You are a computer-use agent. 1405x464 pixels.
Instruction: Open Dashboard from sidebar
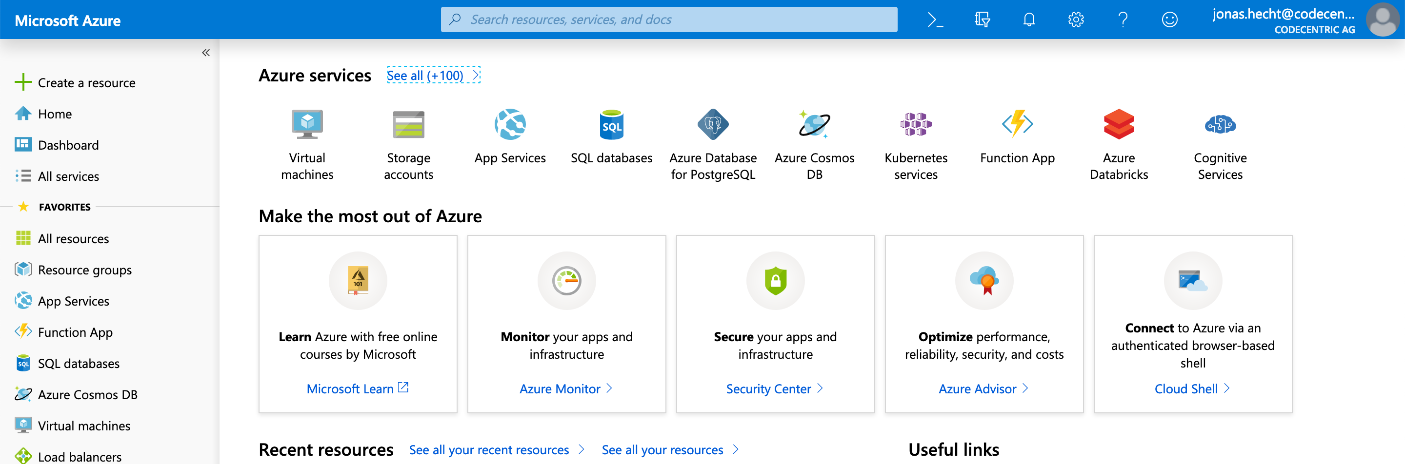click(x=57, y=145)
